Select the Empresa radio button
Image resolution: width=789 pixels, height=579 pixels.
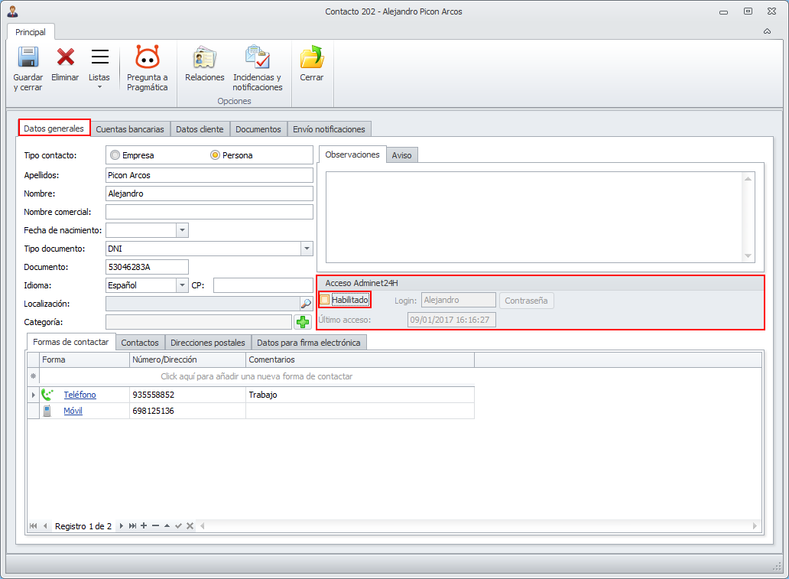(115, 155)
